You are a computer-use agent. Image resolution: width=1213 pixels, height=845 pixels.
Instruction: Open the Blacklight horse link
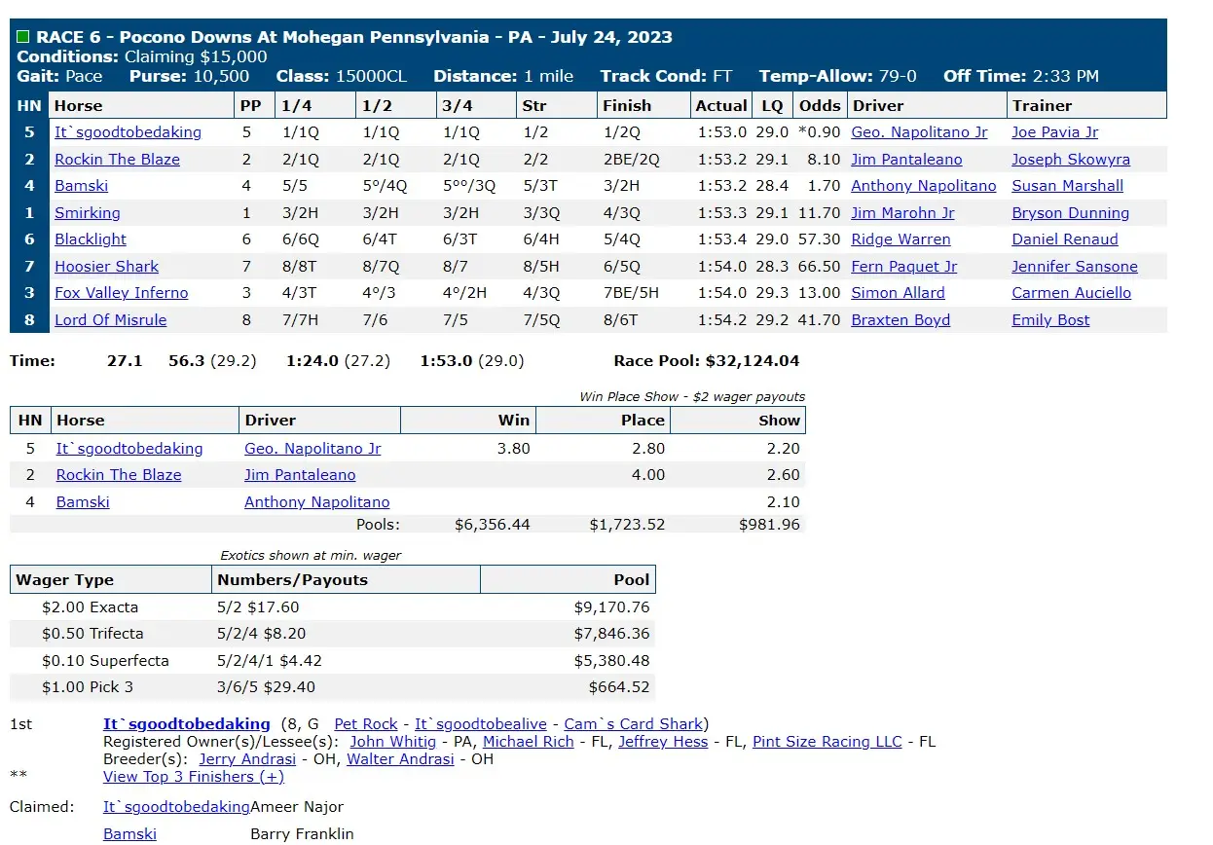click(91, 239)
